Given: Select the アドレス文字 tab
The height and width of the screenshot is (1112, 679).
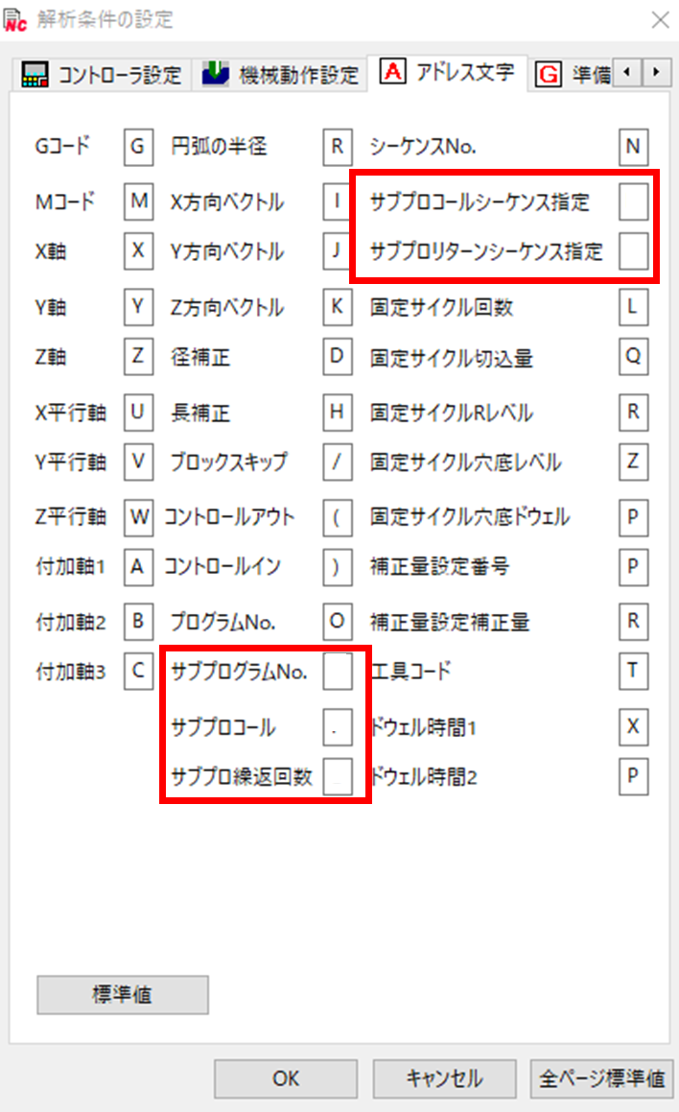Looking at the screenshot, I should pos(447,72).
